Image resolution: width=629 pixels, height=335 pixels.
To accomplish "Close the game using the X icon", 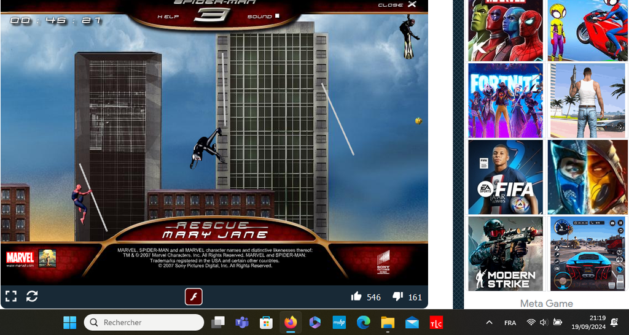I will coord(412,4).
